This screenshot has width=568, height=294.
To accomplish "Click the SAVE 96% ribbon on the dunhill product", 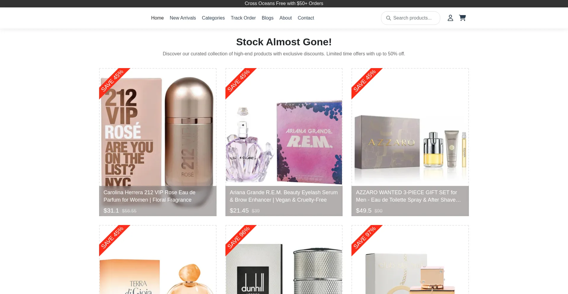I will click(x=238, y=238).
